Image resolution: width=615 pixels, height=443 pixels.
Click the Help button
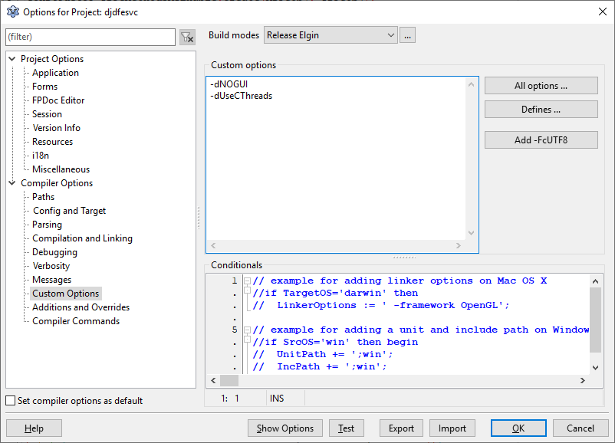click(34, 428)
